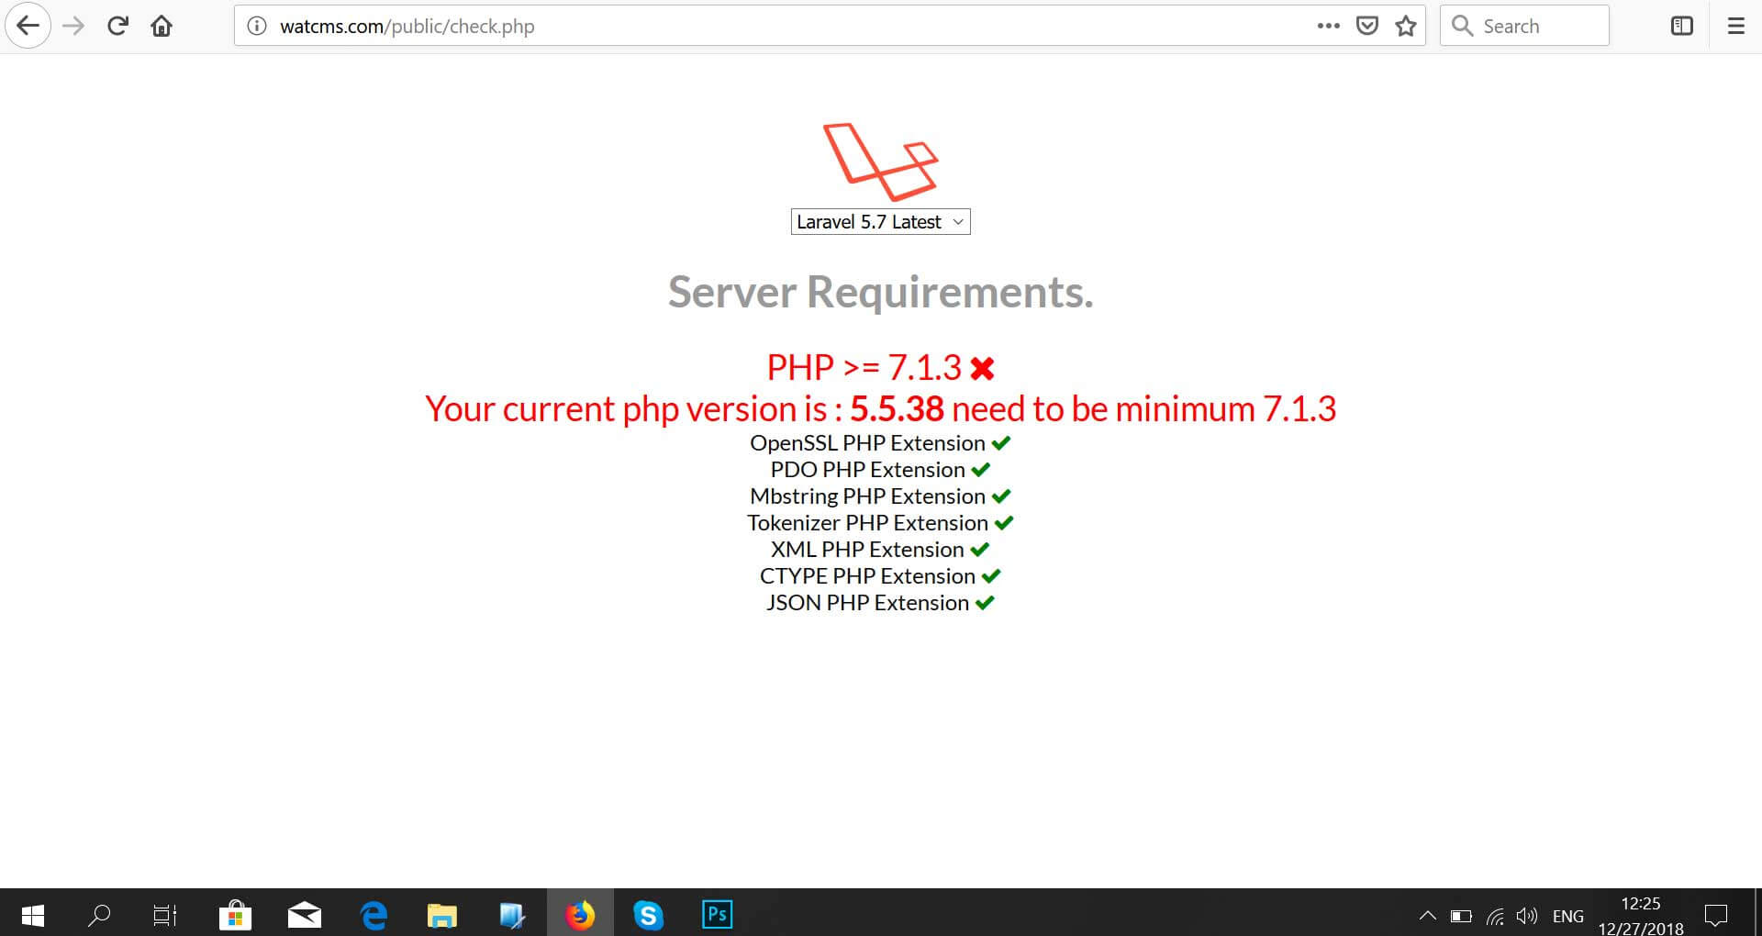Click green check next to CTYPE Extension

pos(991,576)
